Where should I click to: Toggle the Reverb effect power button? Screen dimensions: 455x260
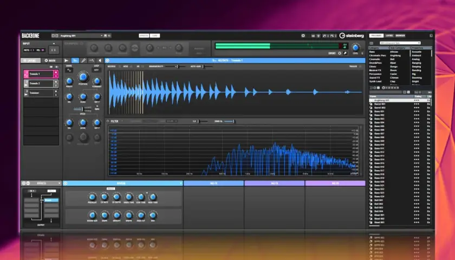click(66, 184)
